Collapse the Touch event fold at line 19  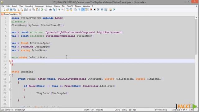click(x=10, y=82)
